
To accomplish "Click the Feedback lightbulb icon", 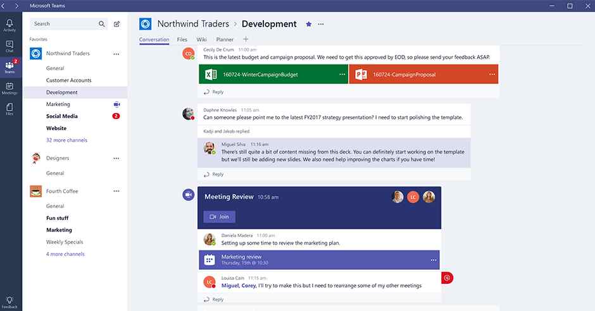I will point(9,302).
